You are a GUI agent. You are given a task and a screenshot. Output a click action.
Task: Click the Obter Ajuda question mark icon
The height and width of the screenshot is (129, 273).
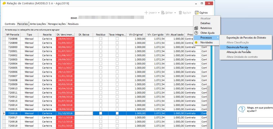click(x=196, y=33)
